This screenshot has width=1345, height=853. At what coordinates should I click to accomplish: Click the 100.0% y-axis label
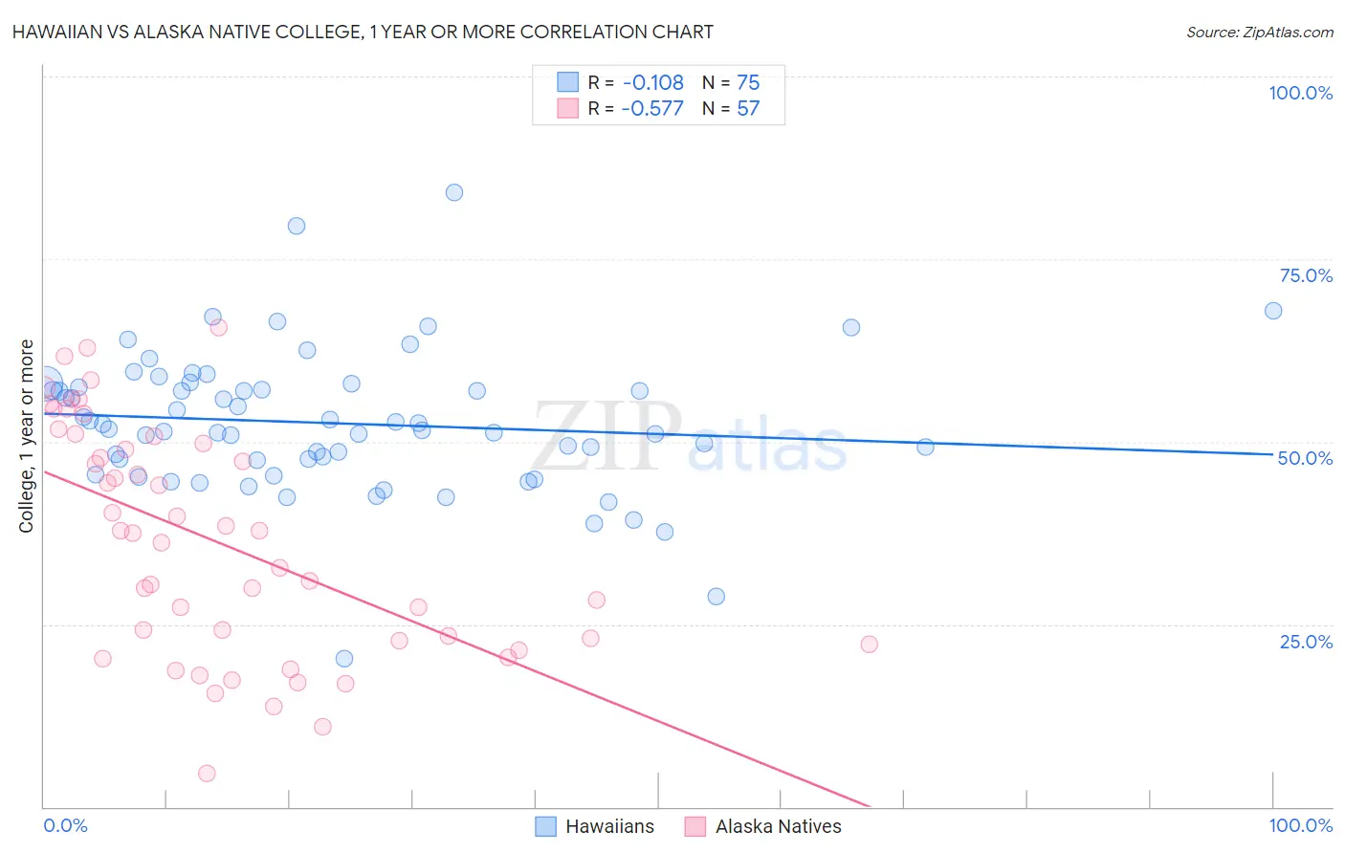1300,93
